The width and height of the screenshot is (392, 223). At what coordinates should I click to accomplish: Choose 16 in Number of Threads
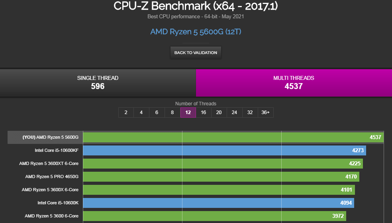204,112
